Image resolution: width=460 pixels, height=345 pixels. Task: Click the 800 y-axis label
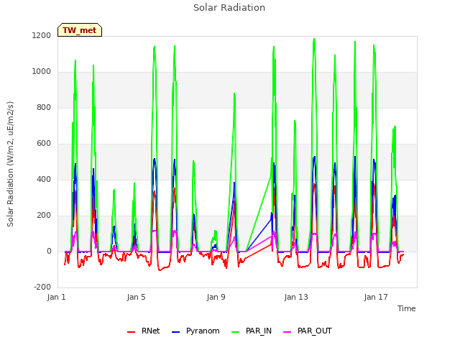[44, 107]
